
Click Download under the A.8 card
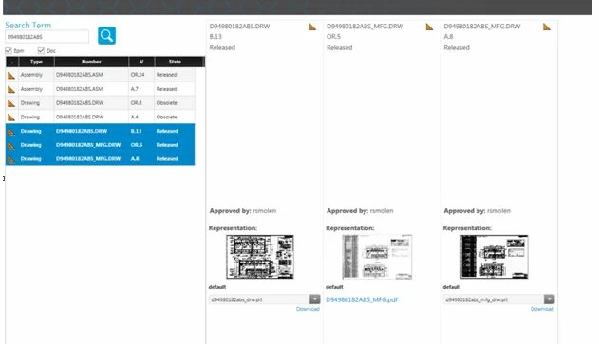pyautogui.click(x=542, y=309)
